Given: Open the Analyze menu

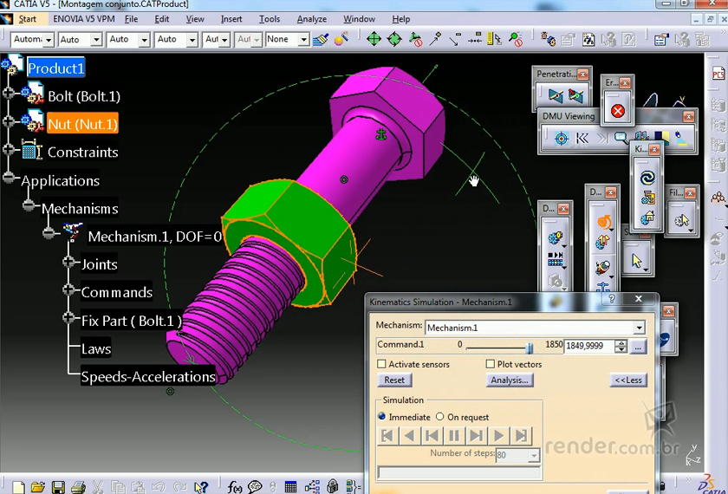Looking at the screenshot, I should (311, 19).
